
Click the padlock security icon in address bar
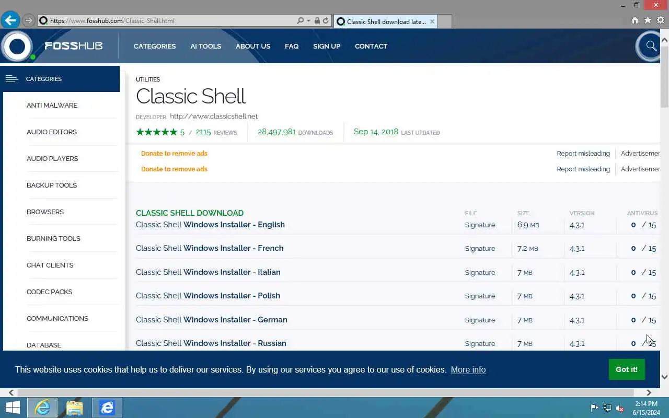(317, 21)
